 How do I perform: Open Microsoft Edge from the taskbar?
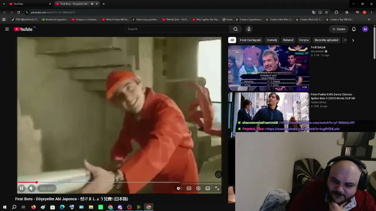click(62, 207)
